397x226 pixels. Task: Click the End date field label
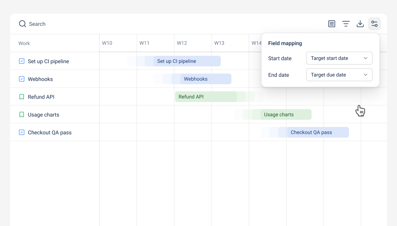(x=279, y=75)
